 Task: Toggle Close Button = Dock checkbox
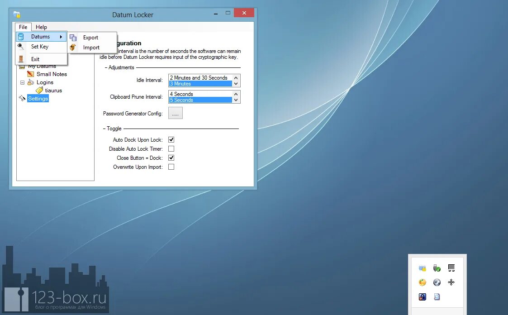(x=171, y=158)
